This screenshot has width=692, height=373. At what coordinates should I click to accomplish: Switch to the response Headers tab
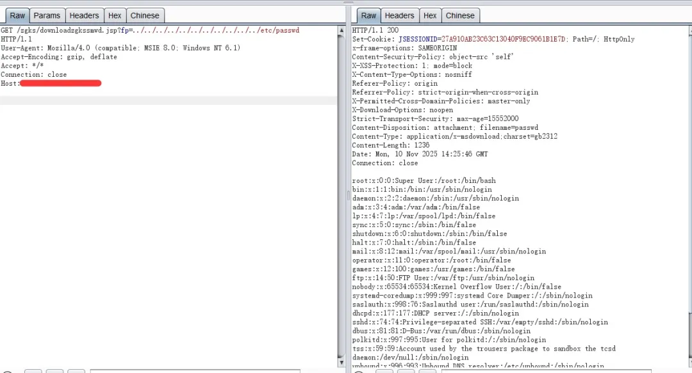(399, 15)
